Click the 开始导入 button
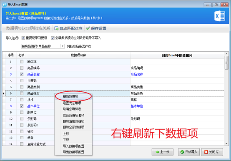Image resolution: width=231 pixels, height=161 pixels. [189, 152]
